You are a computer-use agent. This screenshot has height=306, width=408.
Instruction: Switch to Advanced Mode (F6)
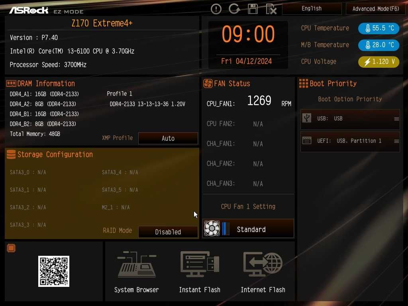pyautogui.click(x=375, y=9)
